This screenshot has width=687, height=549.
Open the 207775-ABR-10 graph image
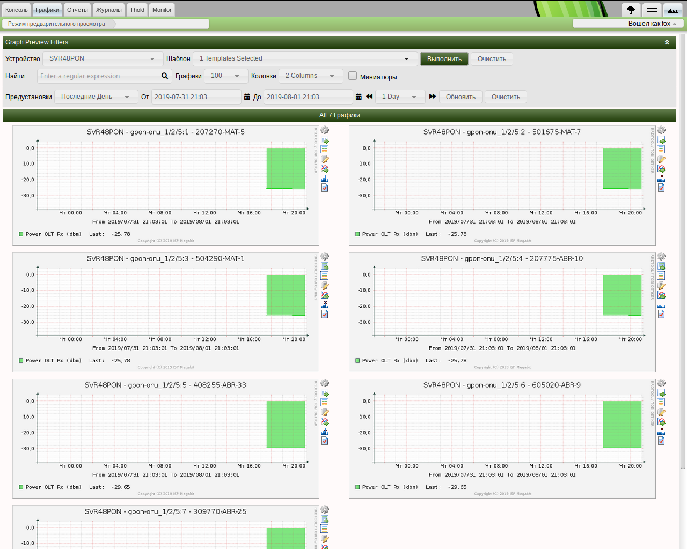point(502,312)
